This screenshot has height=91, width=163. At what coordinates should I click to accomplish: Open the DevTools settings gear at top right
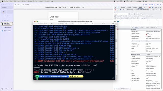[x=156, y=7]
